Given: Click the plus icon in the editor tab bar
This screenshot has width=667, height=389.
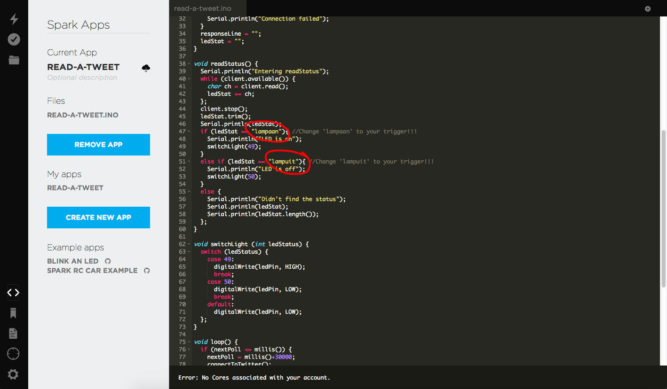Looking at the screenshot, I should 648,8.
